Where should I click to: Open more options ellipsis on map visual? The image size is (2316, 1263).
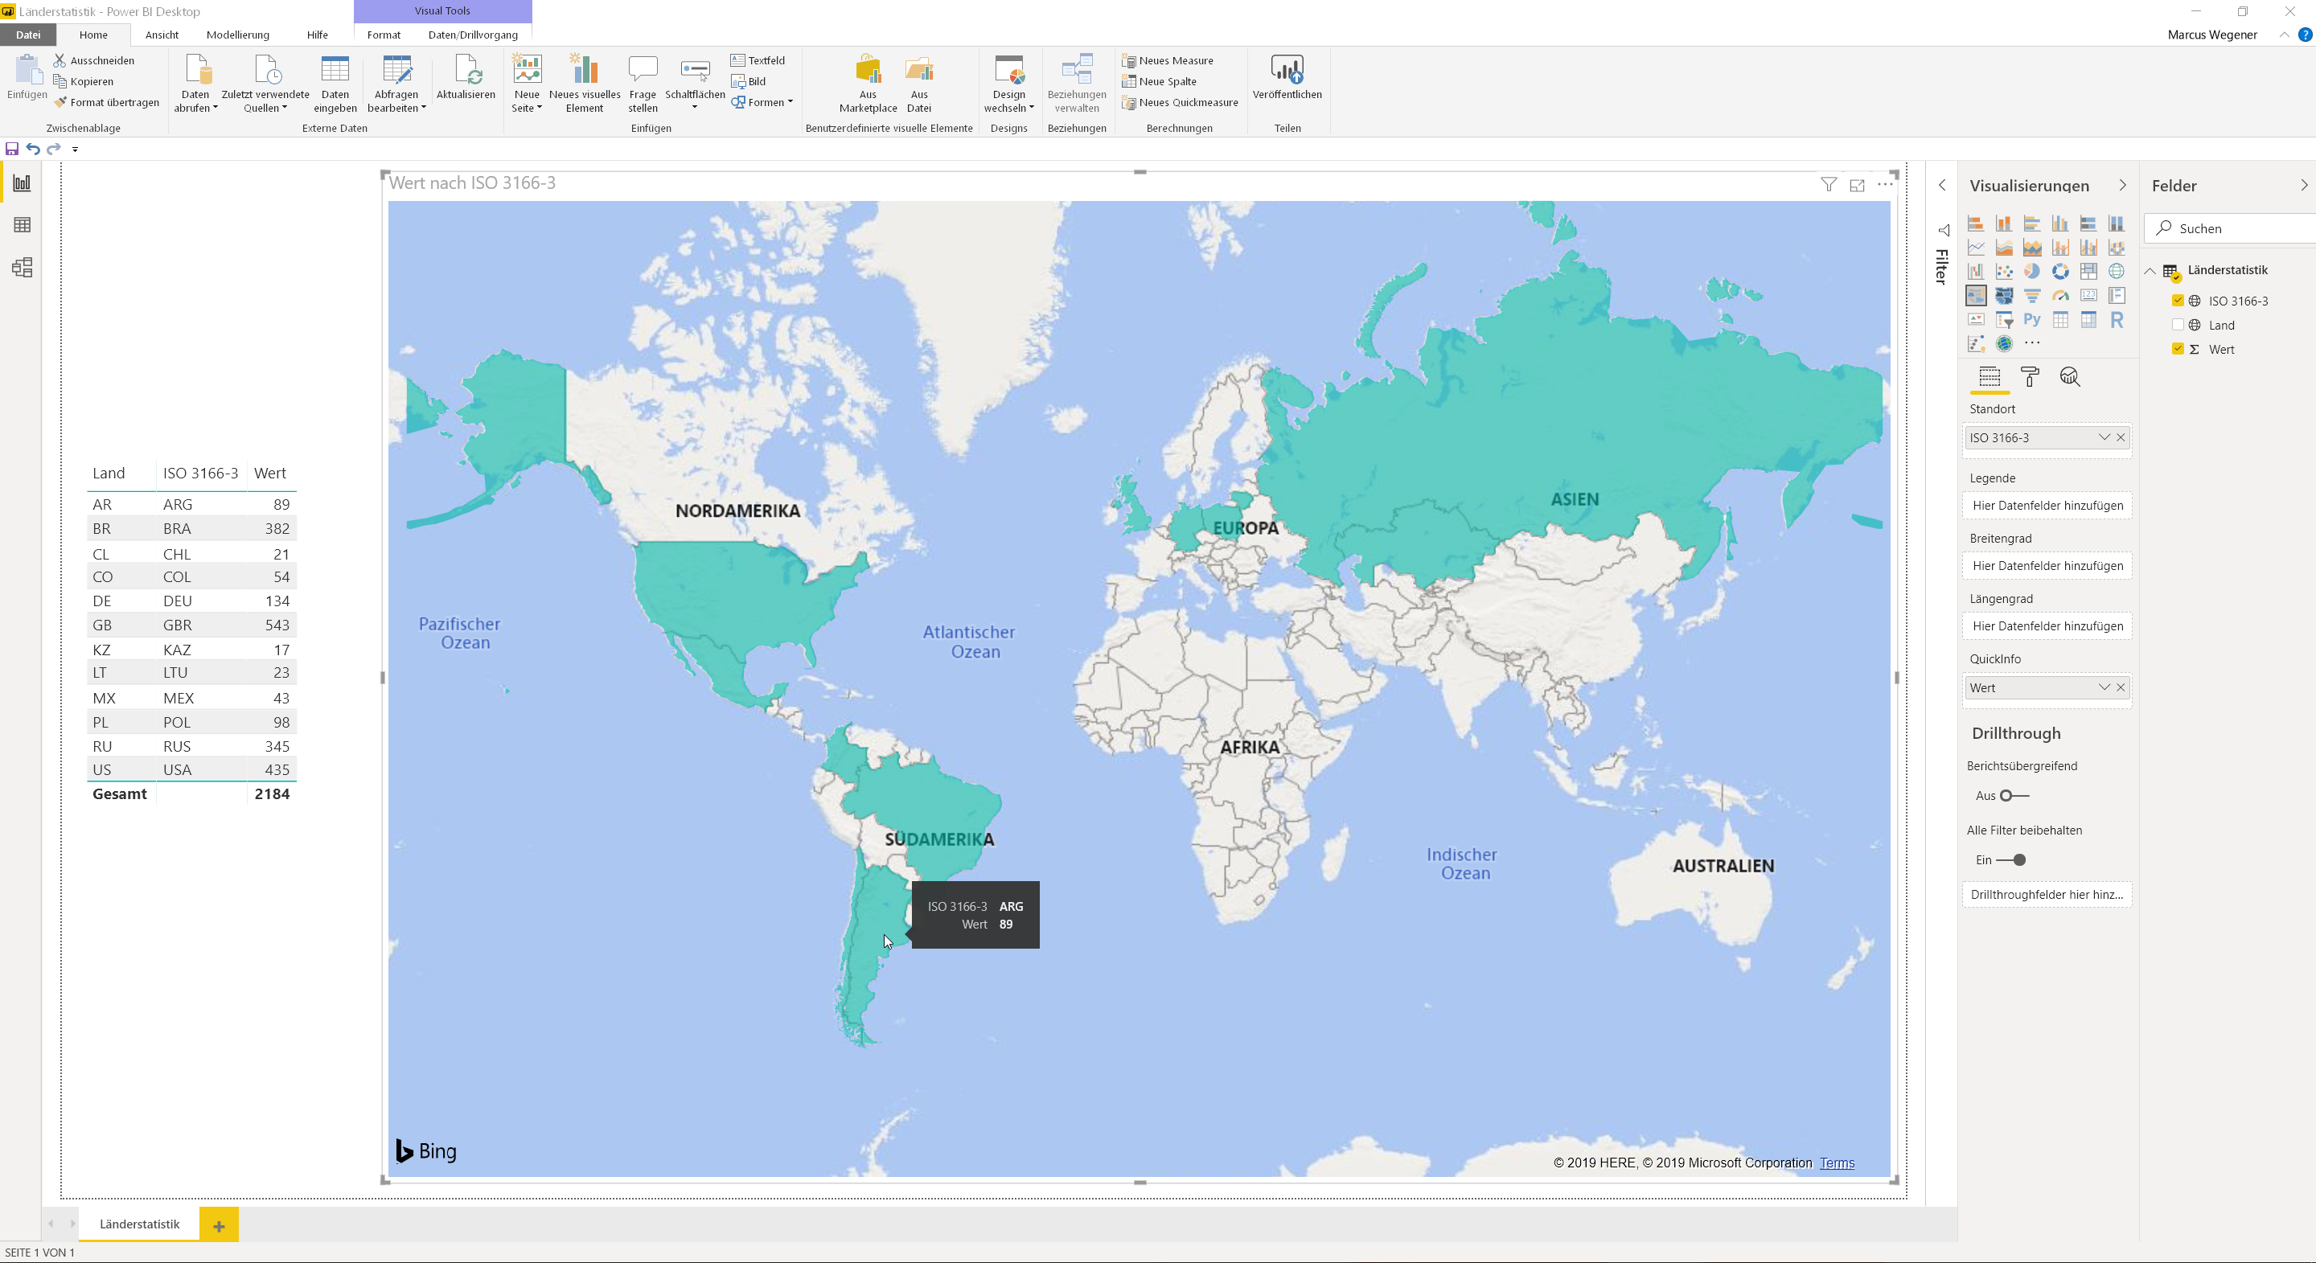point(1884,184)
